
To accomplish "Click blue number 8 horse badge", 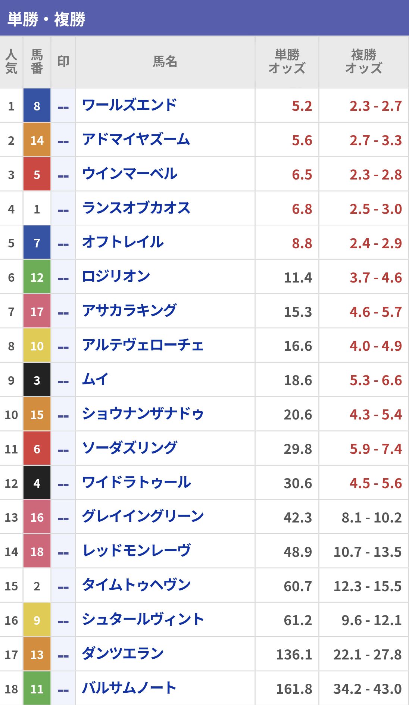I will 37,106.
